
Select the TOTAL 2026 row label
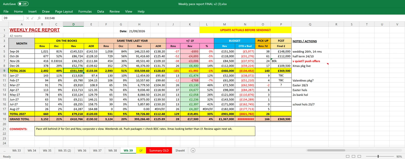pyautogui.click(x=22, y=71)
